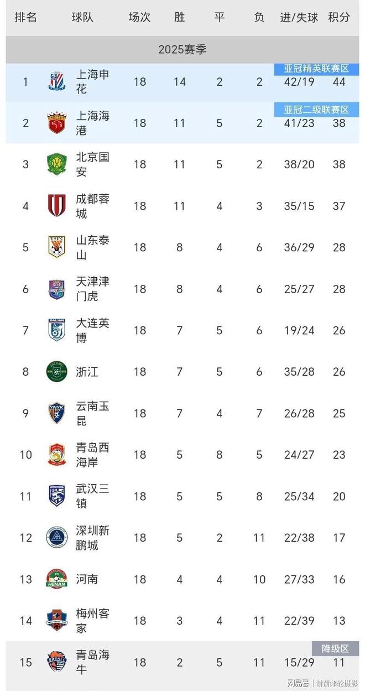
Task: Click the 亚冠精英联赛区 label
Action: click(317, 69)
